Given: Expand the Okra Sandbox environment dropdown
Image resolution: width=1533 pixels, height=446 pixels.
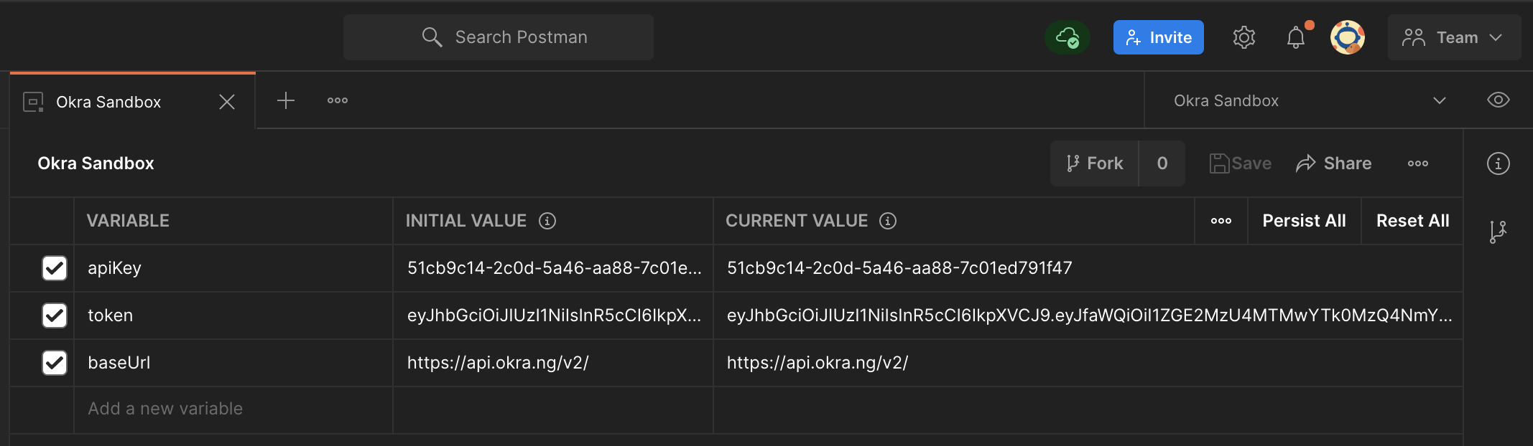Looking at the screenshot, I should (1439, 100).
